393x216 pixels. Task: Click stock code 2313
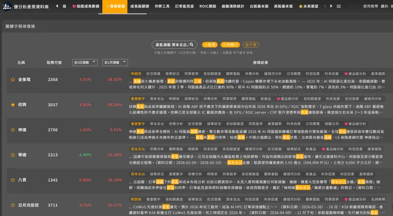(53, 155)
